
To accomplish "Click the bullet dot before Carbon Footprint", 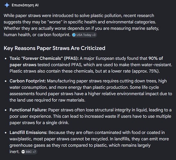I will pos(5,81).
